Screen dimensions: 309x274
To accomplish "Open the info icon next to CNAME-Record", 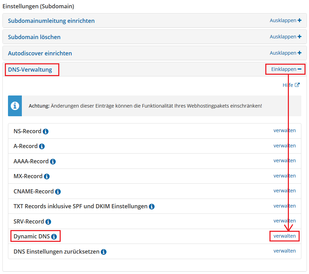I will click(x=58, y=192).
